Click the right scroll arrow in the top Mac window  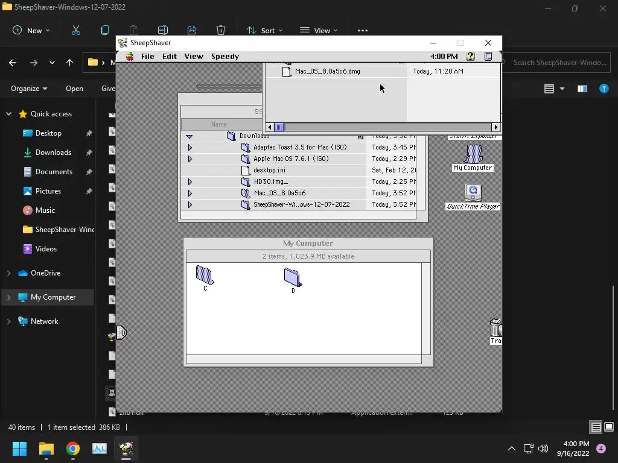click(496, 127)
